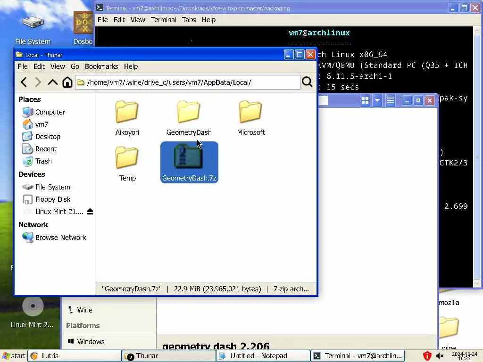This screenshot has height=362, width=483.
Task: Open the Dosbox desktop icon
Action: 83,28
